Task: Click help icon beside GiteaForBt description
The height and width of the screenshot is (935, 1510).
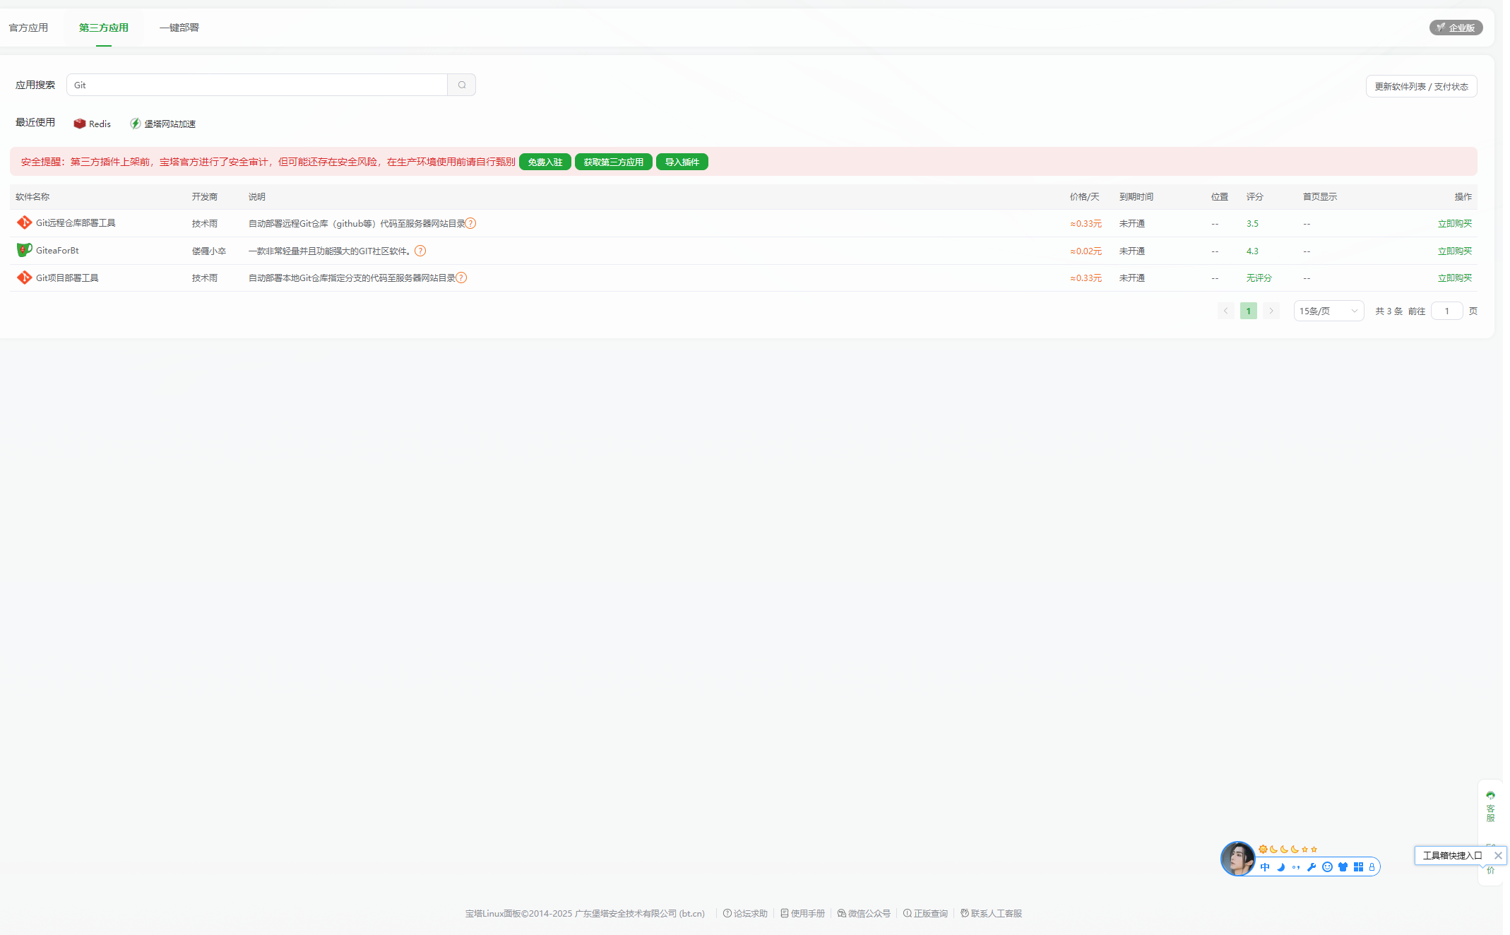Action: [420, 251]
